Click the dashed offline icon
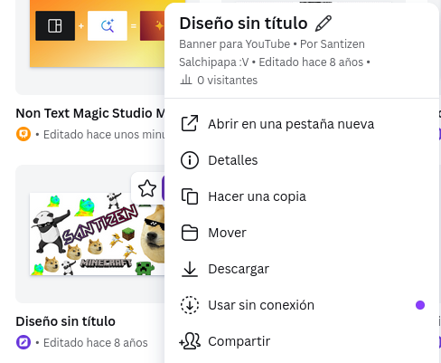 [190, 305]
